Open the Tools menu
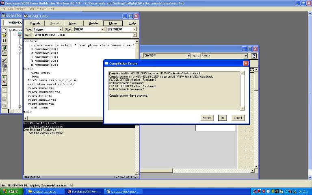Viewport: 312px width, 195px height. pyautogui.click(x=31, y=9)
